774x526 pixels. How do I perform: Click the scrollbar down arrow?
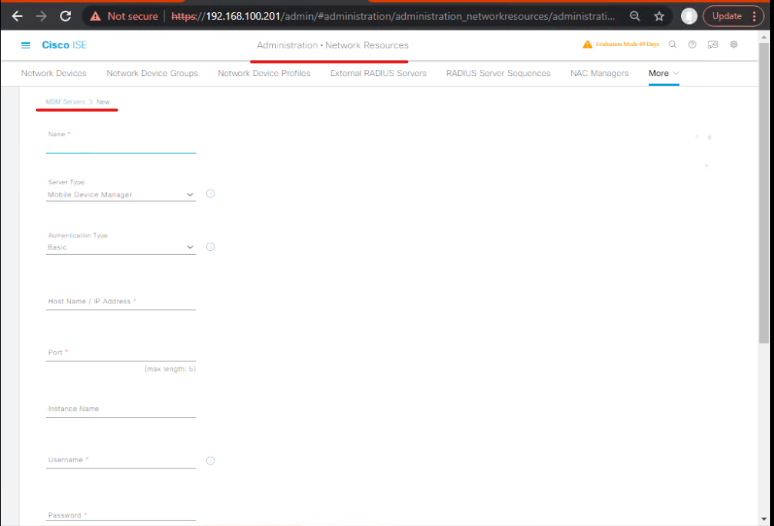point(764,519)
